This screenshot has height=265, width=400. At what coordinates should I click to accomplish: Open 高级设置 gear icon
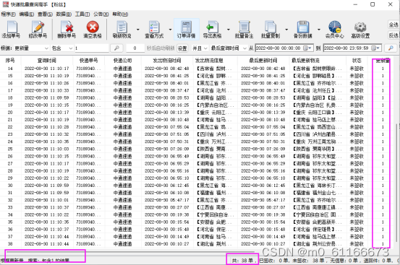[360, 27]
